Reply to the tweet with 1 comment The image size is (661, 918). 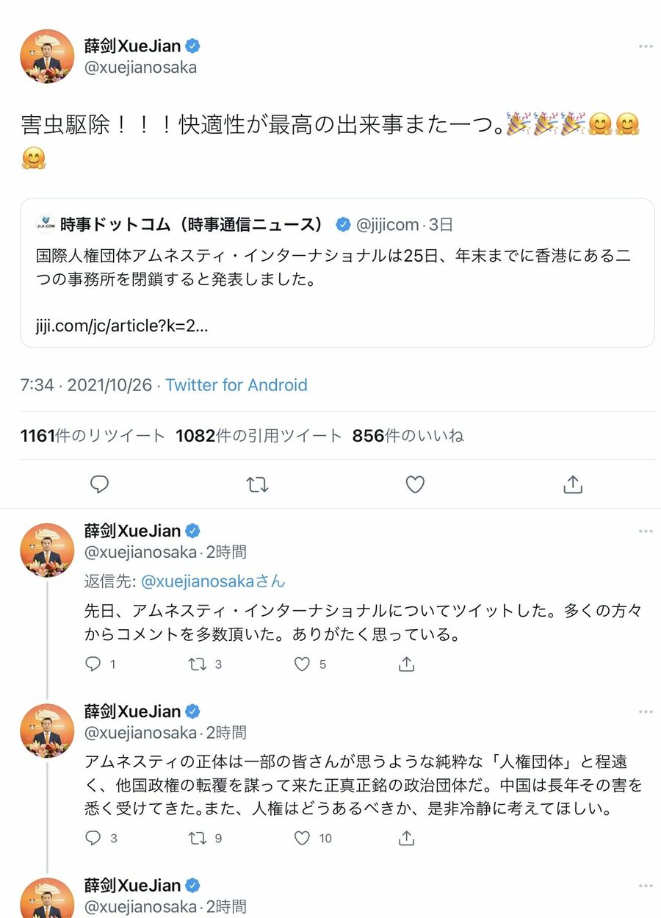[93, 664]
